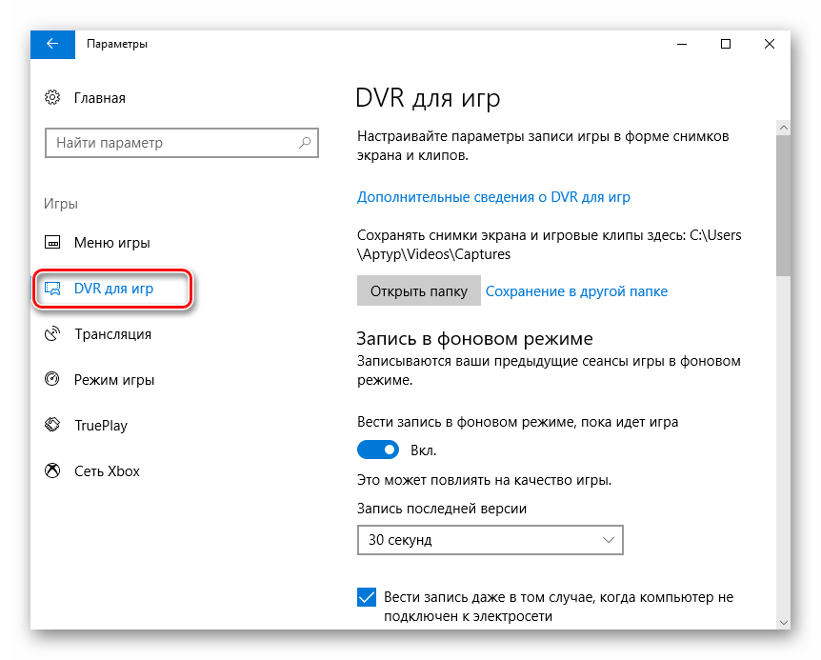821x660 pixels.
Task: Click the magnifier icon in search box
Action: pyautogui.click(x=305, y=142)
